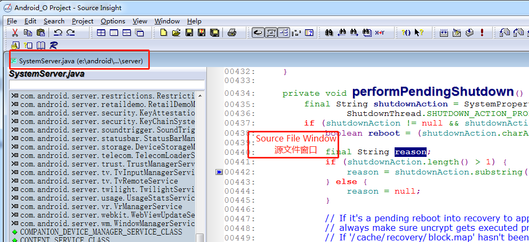529x242 pixels.
Task: Open the File menu
Action: click(12, 21)
